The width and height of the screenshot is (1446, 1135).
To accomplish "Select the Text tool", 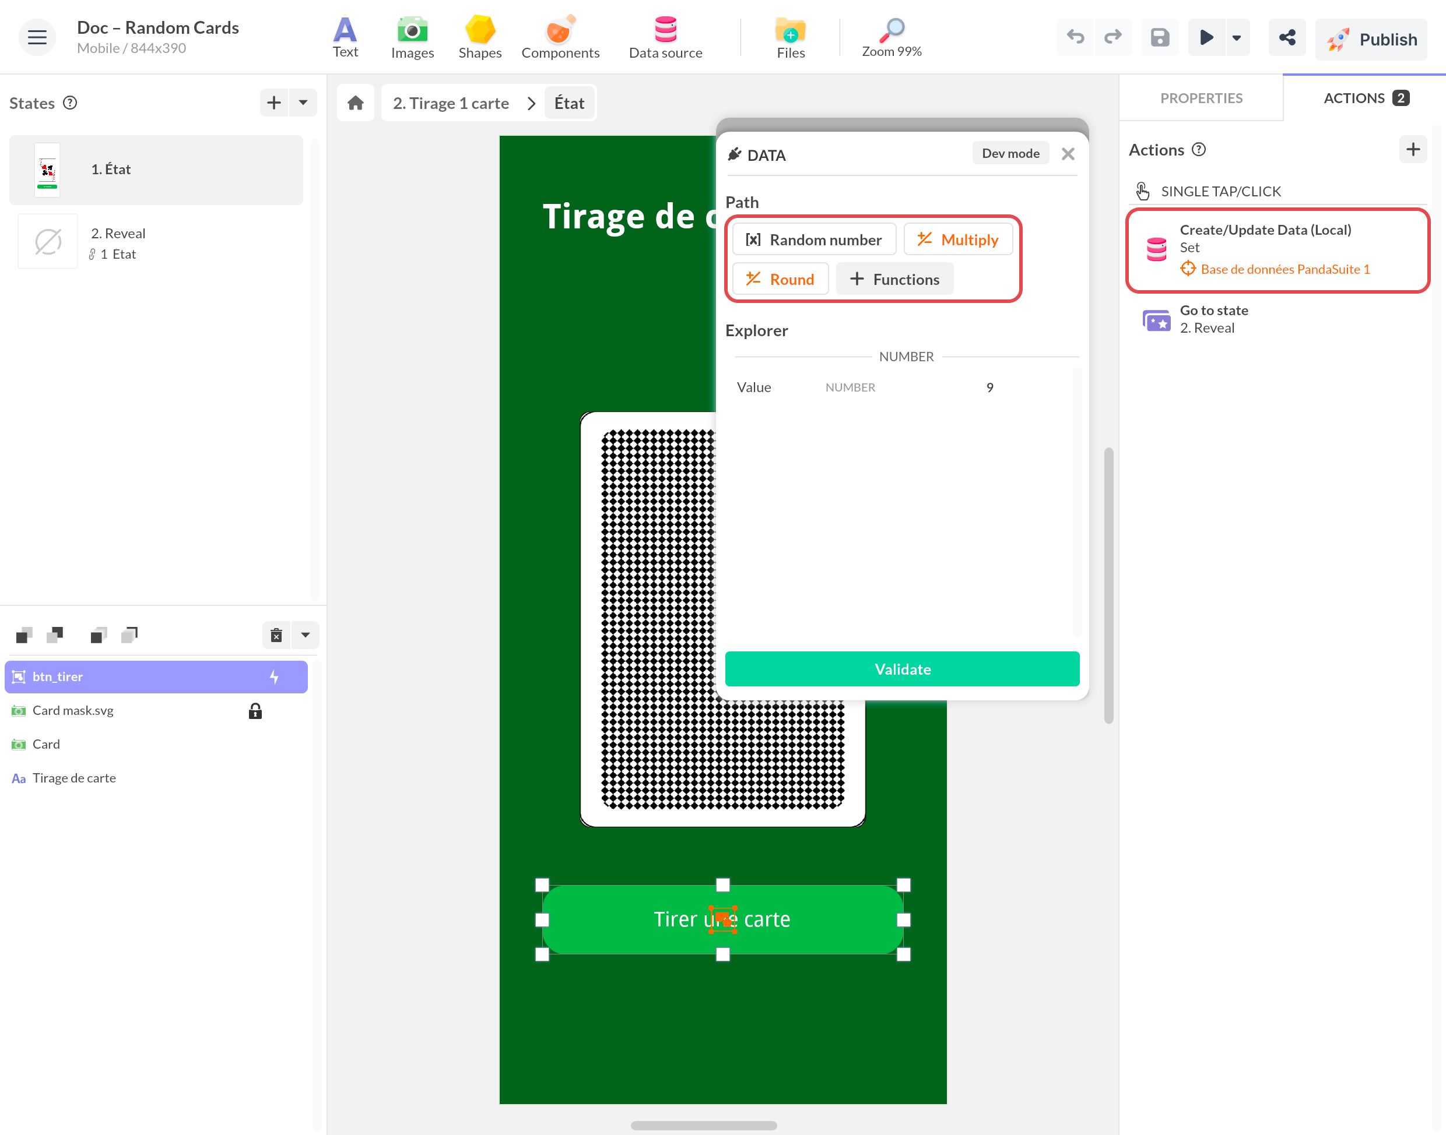I will [345, 38].
